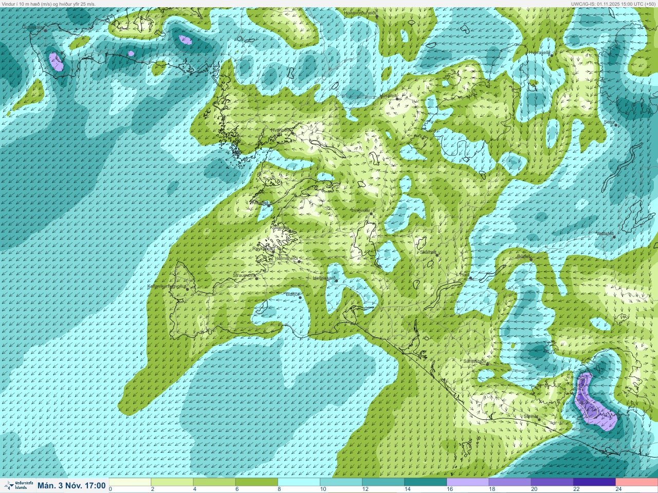
Task: Click the Setur station marker
Action: pos(616,125)
